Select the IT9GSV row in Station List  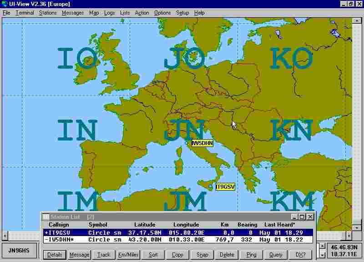click(178, 232)
